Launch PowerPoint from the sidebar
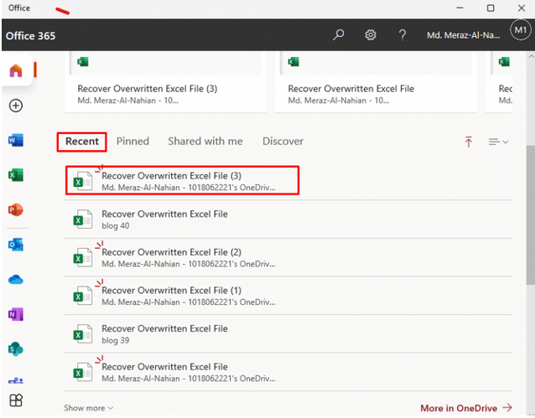 click(x=16, y=210)
